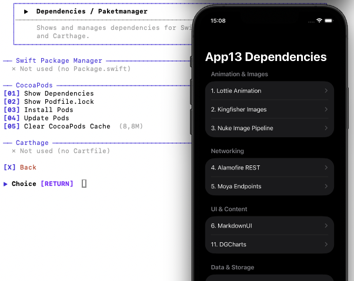
Task: Click the Swift Package Manager section header
Action: (x=59, y=60)
